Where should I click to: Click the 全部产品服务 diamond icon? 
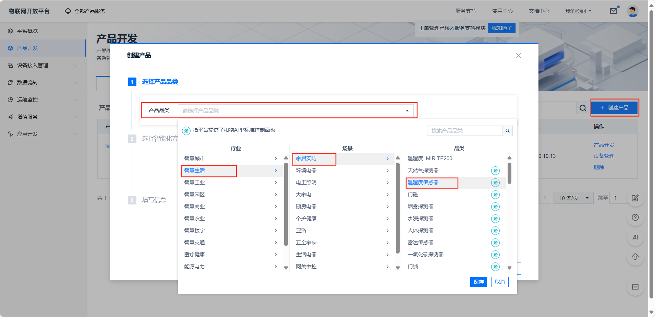click(68, 11)
